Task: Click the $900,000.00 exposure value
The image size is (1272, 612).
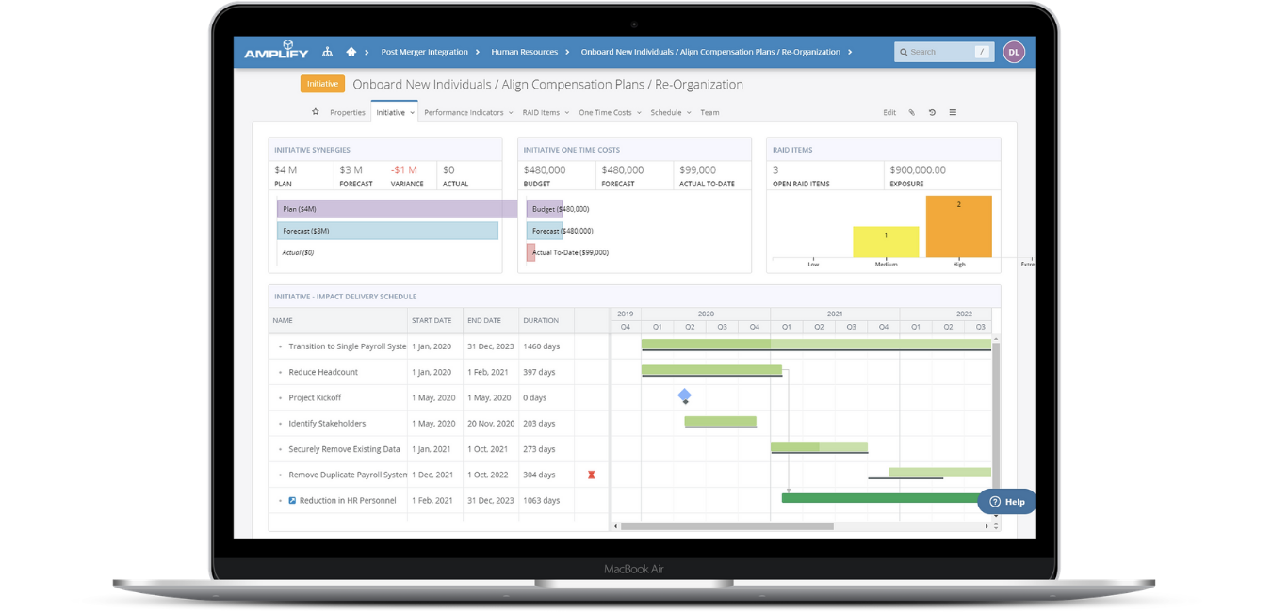Action: click(918, 170)
